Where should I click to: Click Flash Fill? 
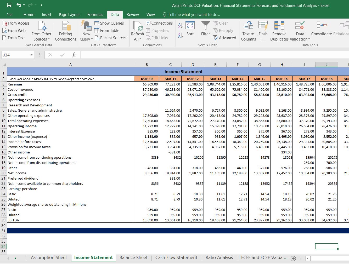[263, 31]
